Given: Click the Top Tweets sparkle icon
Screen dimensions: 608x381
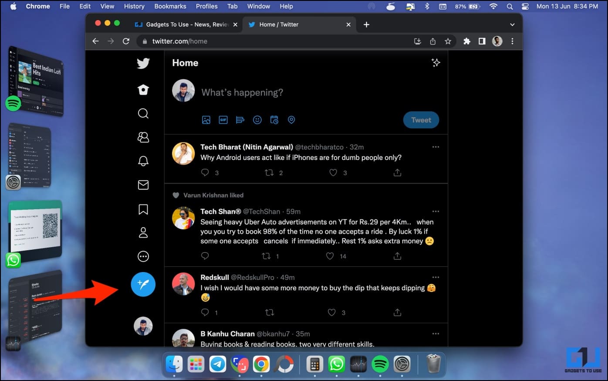Looking at the screenshot, I should [436, 63].
